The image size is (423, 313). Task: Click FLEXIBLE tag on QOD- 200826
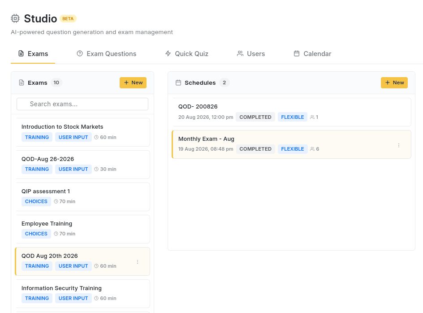click(x=293, y=117)
